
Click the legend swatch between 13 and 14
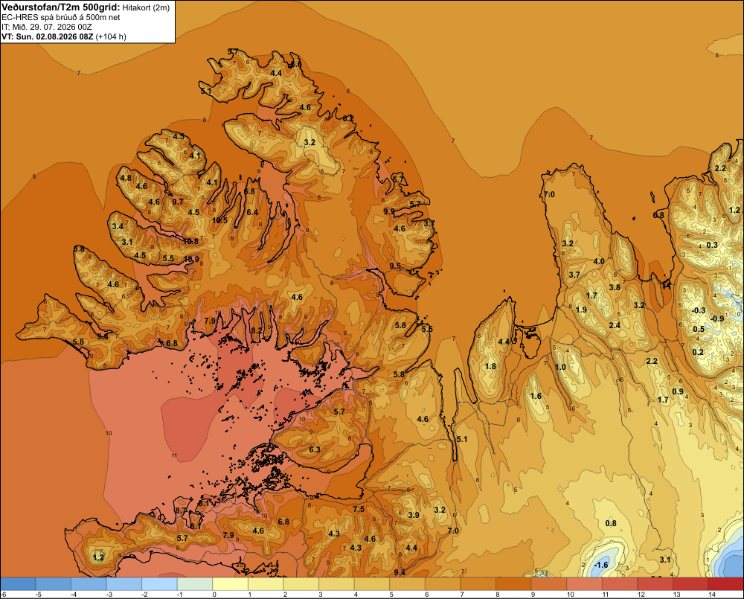(x=690, y=583)
